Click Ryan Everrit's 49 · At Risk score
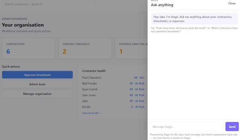The width and height of the screenshot is (240, 140). click(x=137, y=89)
